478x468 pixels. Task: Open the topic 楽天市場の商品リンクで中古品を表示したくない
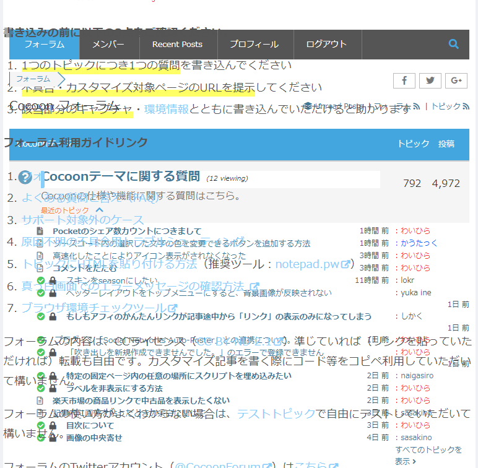click(x=141, y=401)
